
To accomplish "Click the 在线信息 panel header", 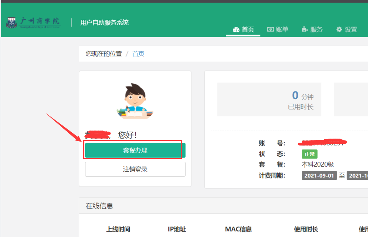I will [99, 206].
